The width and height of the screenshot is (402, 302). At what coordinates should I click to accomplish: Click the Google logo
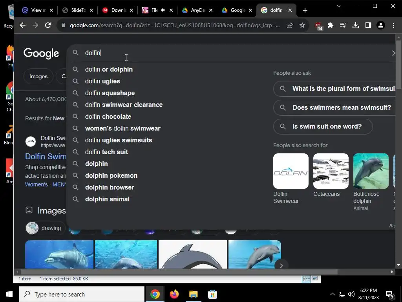(x=41, y=53)
